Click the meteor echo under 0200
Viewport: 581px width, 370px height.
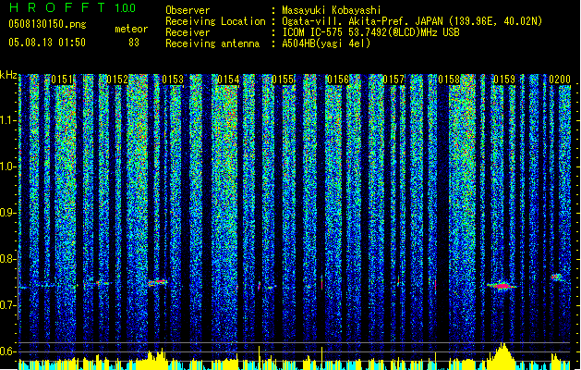556,277
